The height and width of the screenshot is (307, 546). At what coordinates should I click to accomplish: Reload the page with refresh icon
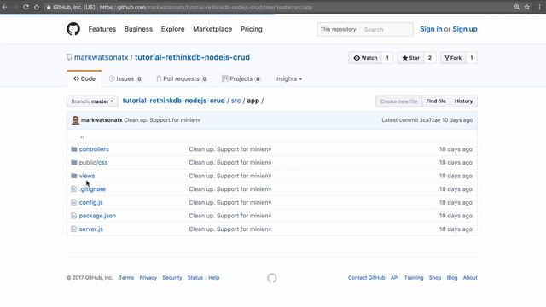point(26,7)
